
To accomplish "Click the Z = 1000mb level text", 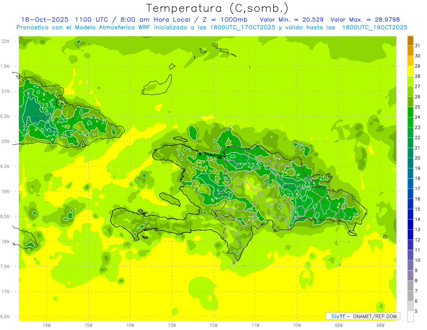I will [227, 20].
